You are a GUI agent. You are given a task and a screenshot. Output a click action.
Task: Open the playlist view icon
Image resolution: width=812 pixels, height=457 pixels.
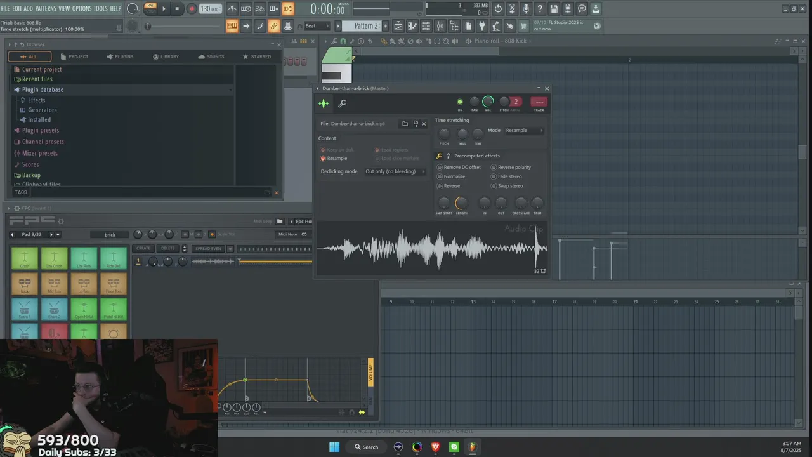tap(398, 26)
